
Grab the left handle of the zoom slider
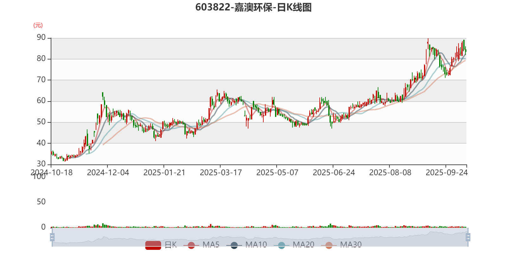pyautogui.click(x=52, y=237)
